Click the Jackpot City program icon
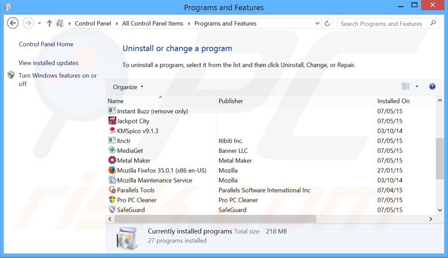The image size is (448, 258). tap(112, 120)
